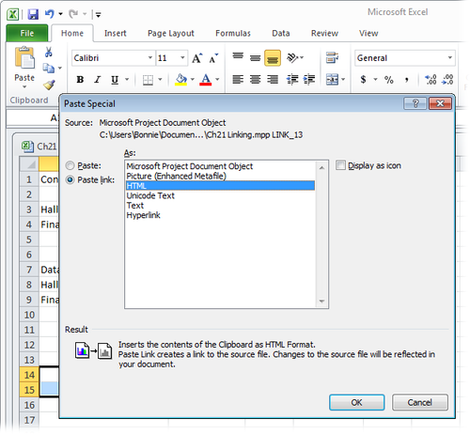
Task: Apply Fill Color paint bucket
Action: (x=181, y=80)
